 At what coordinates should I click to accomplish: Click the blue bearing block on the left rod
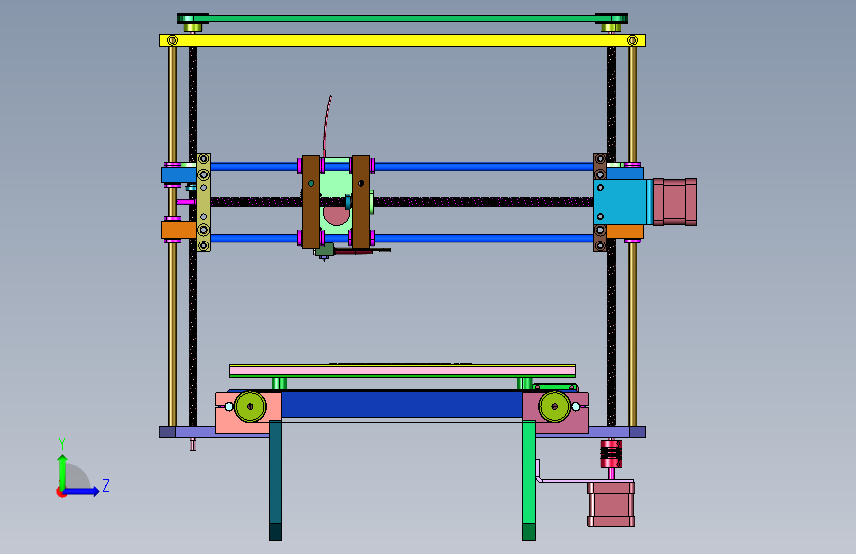coord(179,175)
